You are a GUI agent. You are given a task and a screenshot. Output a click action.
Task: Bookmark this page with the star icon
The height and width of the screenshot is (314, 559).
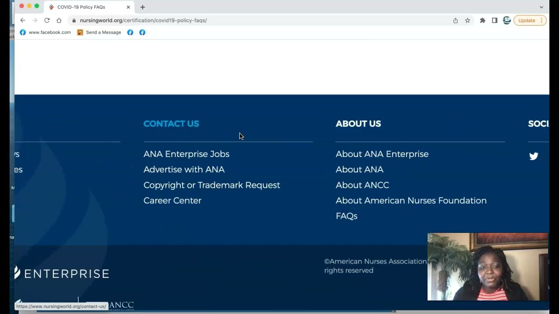click(468, 20)
